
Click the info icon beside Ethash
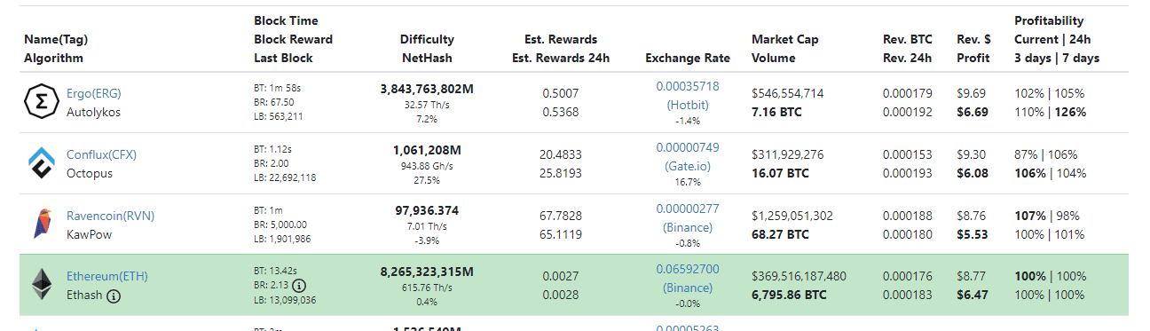point(114,297)
